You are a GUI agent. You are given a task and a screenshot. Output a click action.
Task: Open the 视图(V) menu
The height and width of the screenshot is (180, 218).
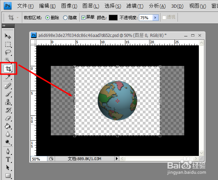197,6
